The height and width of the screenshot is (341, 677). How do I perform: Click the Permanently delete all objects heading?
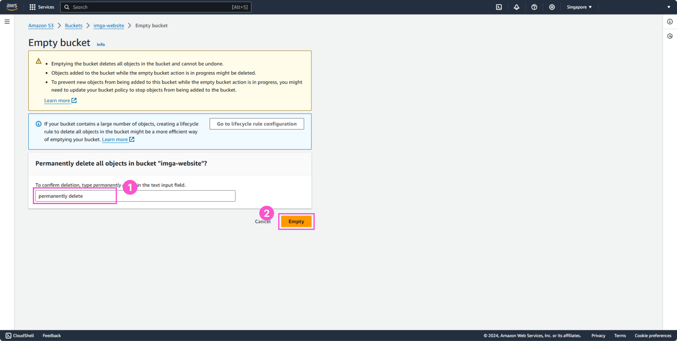coord(121,163)
